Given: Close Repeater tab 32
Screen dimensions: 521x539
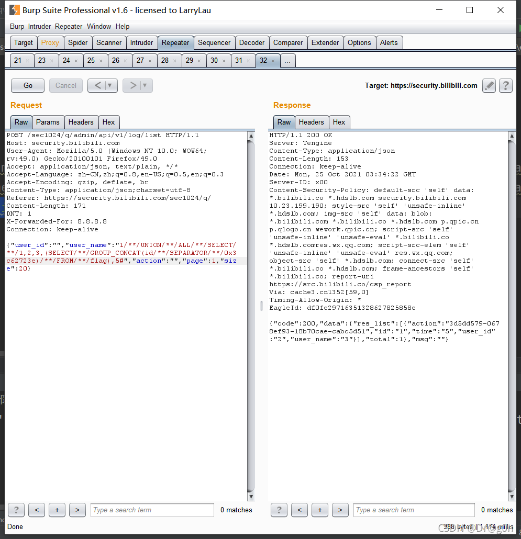Looking at the screenshot, I should click(x=273, y=61).
